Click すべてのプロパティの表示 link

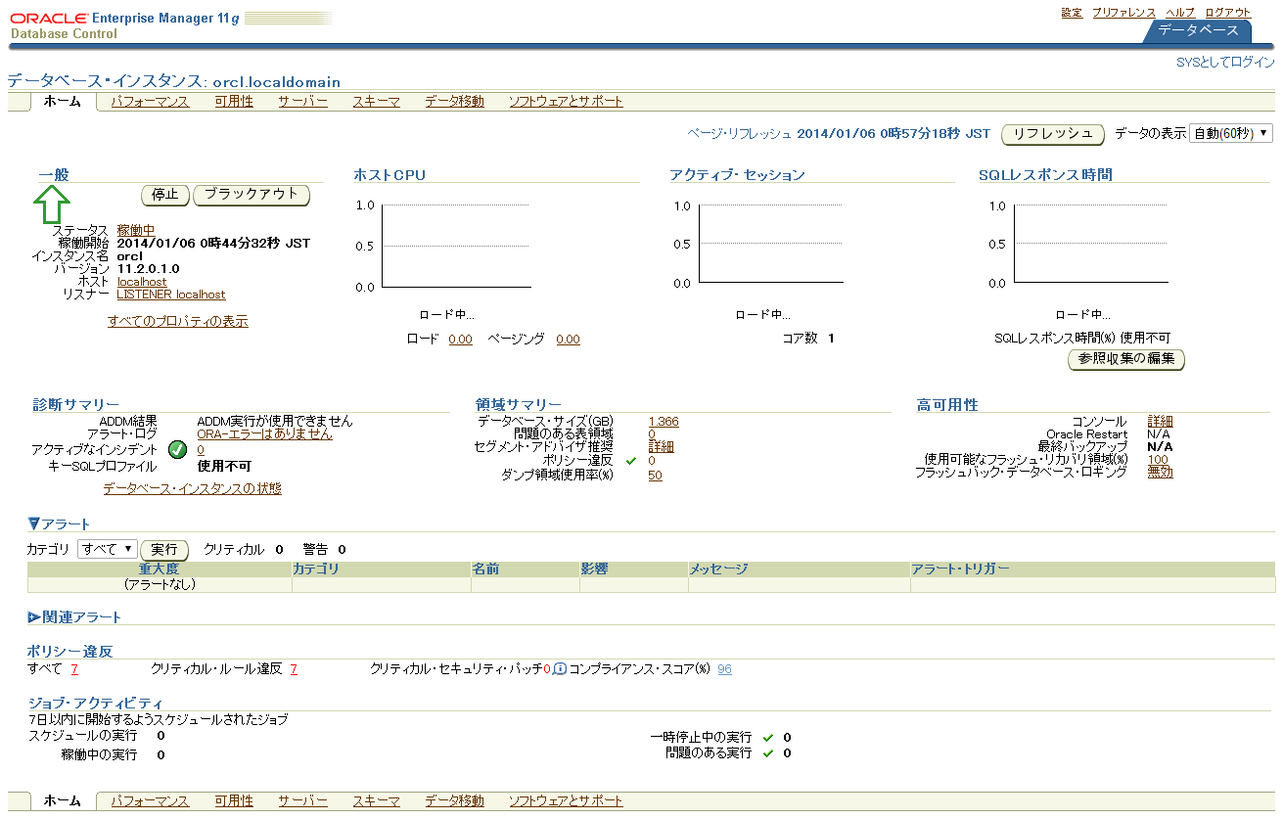point(178,321)
